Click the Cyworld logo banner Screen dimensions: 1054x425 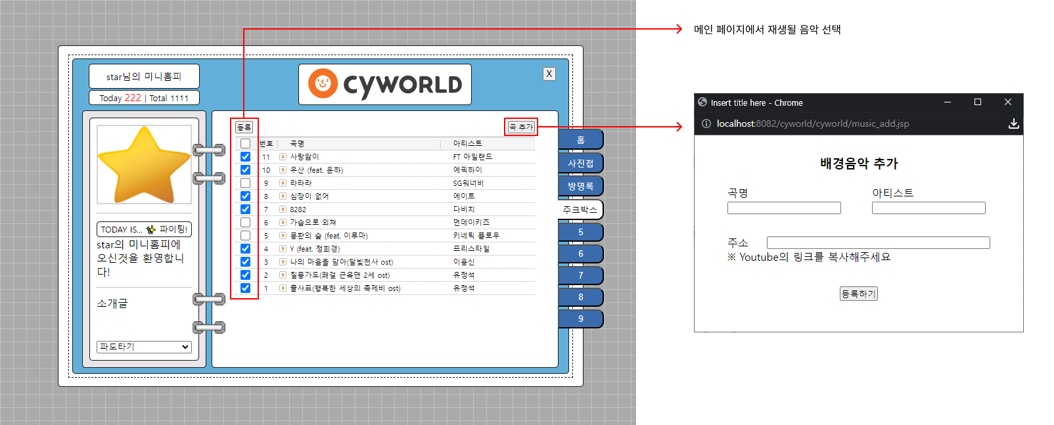tap(385, 84)
